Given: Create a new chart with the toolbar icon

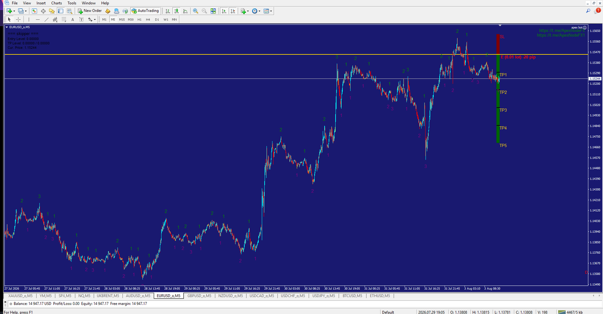Looking at the screenshot, I should pos(9,11).
